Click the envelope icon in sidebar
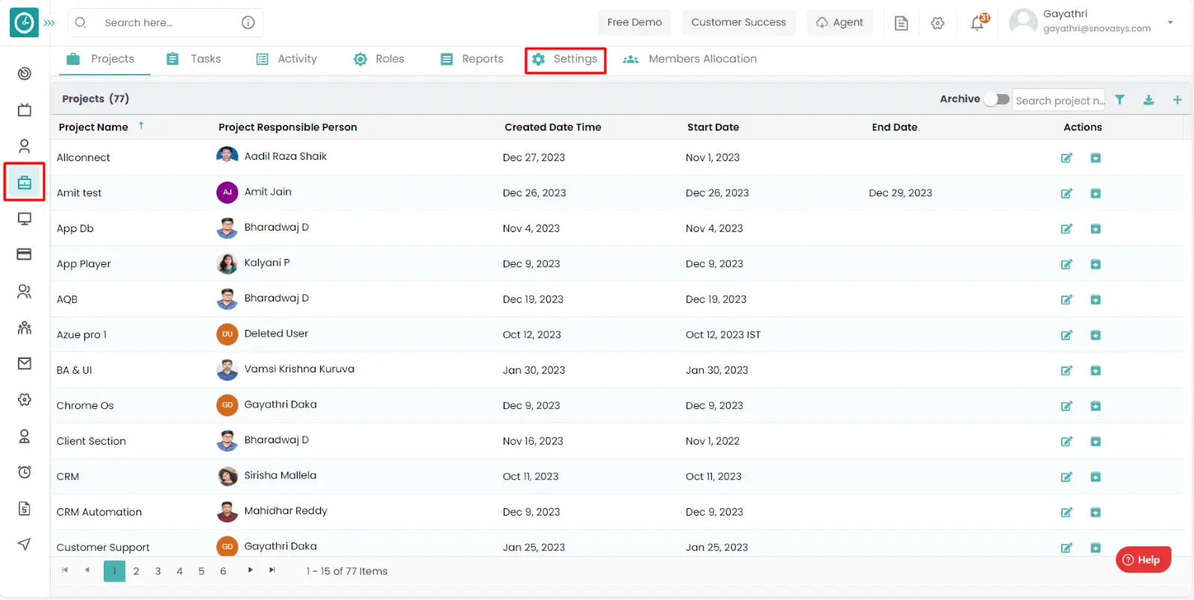Viewport: 1194px width, 600px height. pos(25,363)
